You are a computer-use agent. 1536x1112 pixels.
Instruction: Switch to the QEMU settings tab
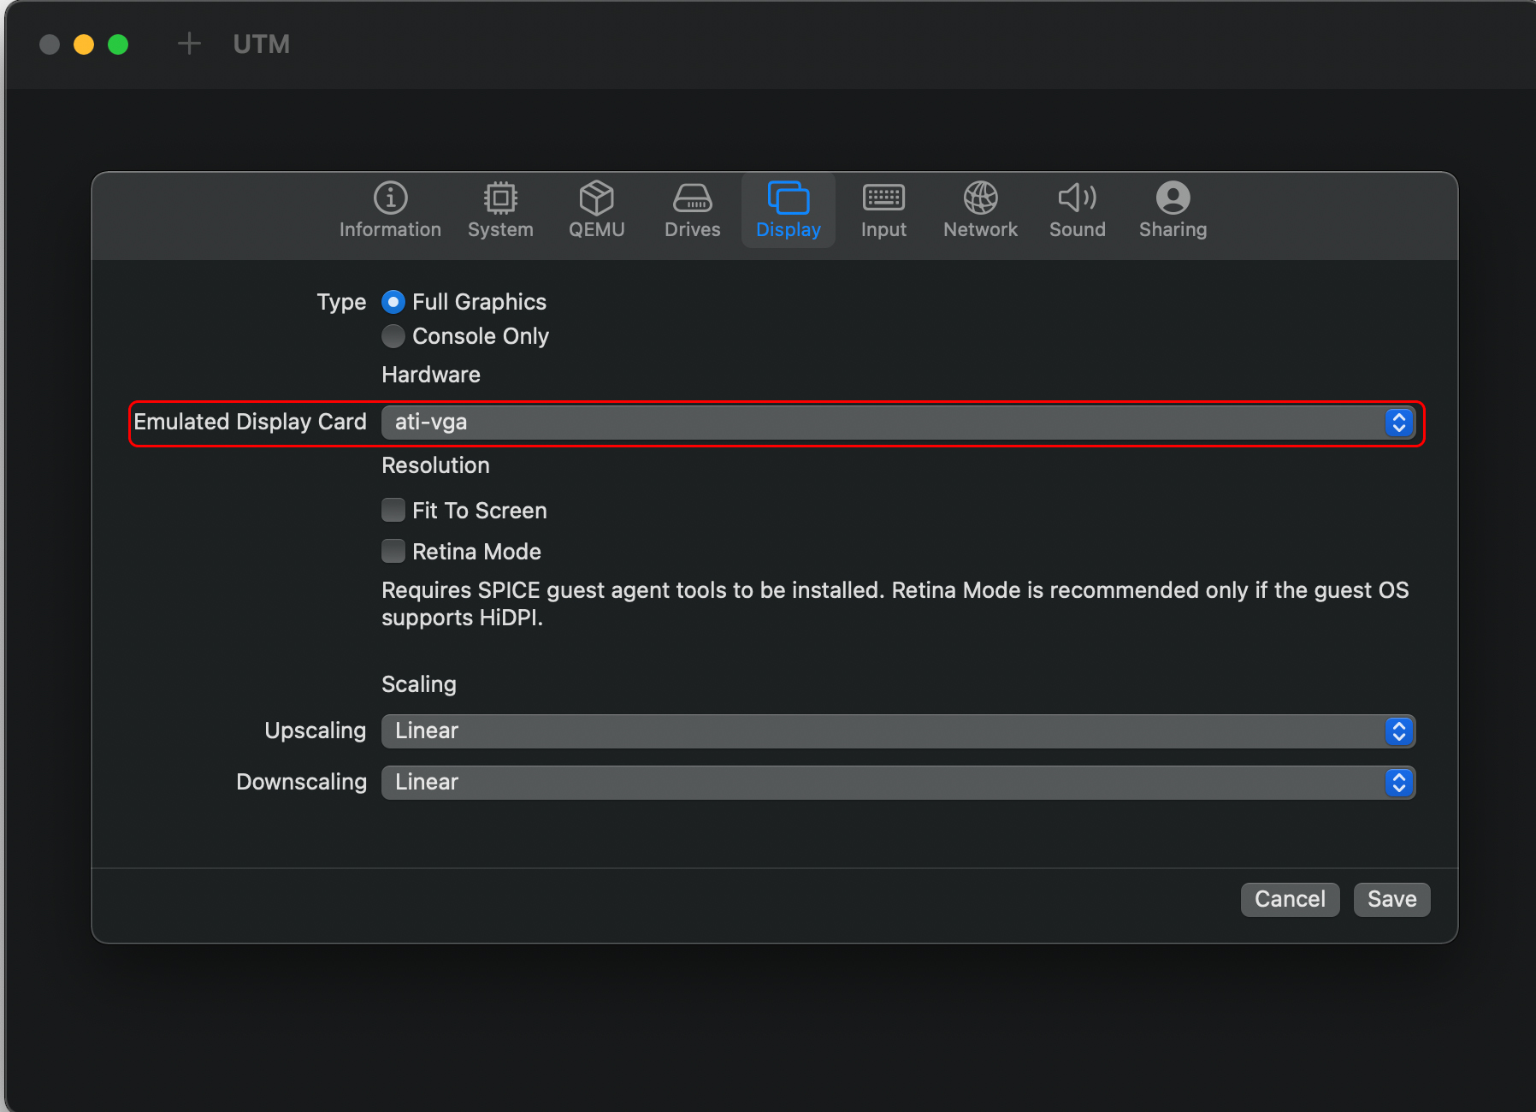pyautogui.click(x=597, y=210)
